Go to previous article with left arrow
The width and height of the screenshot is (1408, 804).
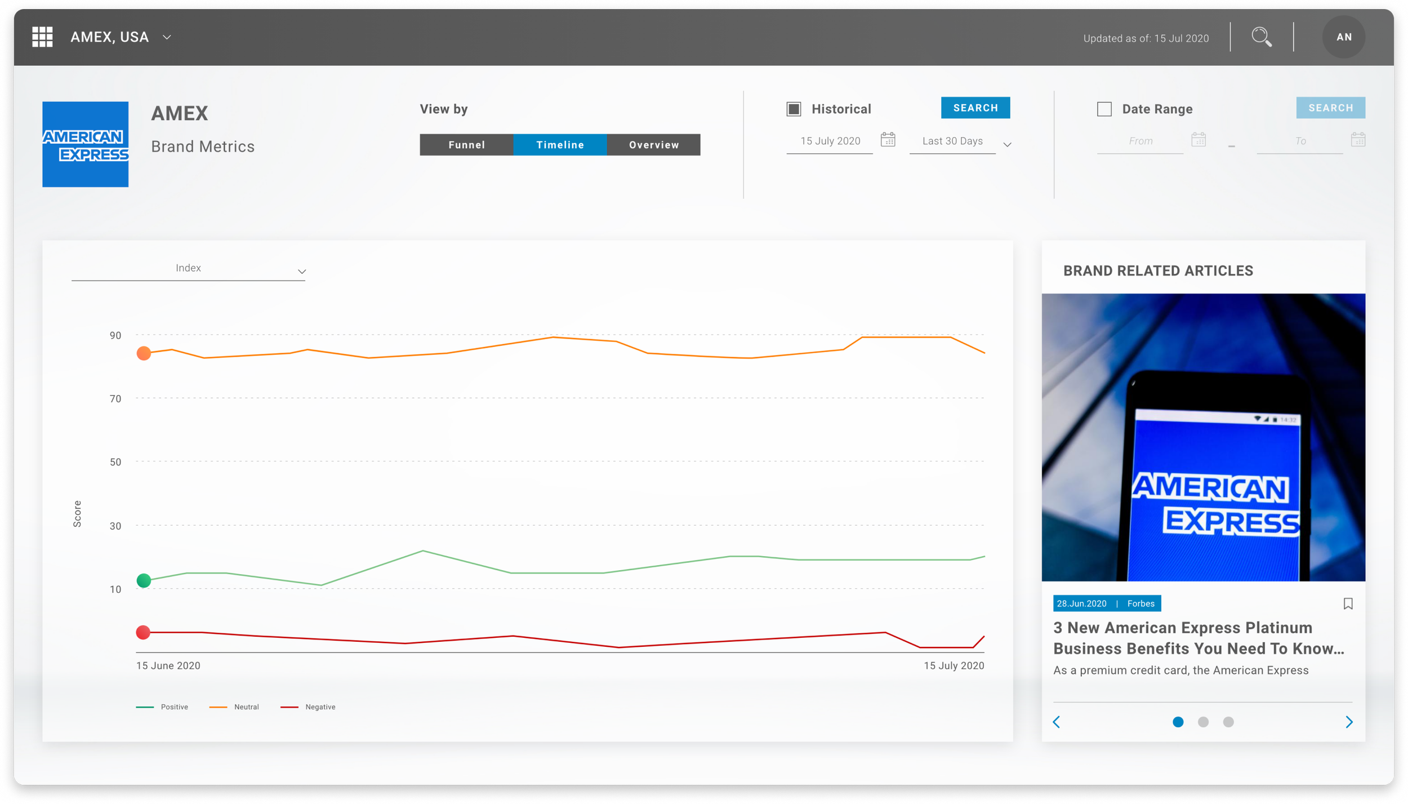(1057, 722)
